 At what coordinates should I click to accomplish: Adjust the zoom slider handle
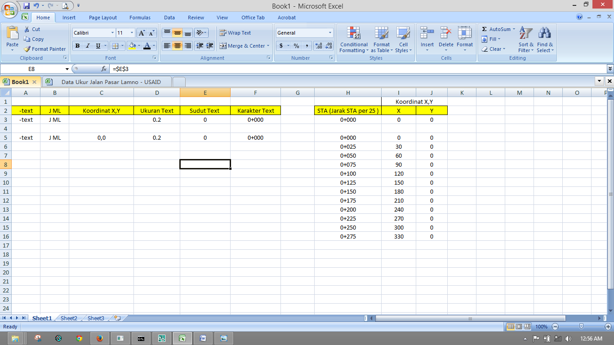[x=582, y=326]
